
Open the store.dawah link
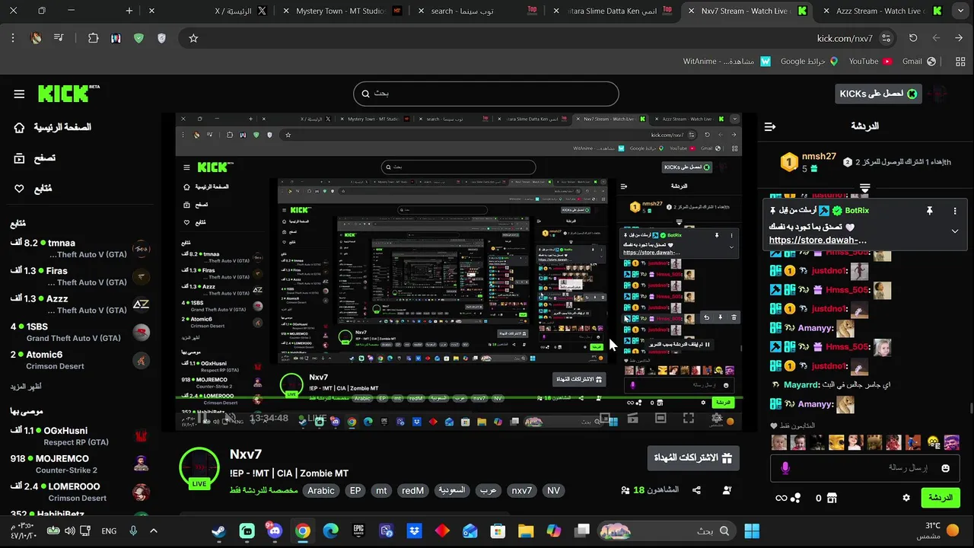[x=818, y=240]
